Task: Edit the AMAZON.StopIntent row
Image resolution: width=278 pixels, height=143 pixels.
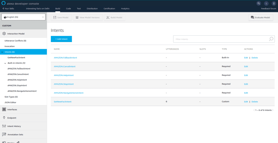Action: point(246,84)
